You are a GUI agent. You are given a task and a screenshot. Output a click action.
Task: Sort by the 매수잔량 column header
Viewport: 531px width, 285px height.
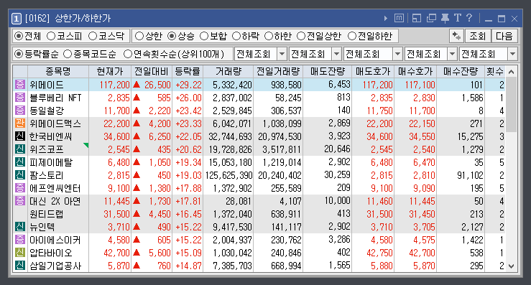tap(461, 71)
